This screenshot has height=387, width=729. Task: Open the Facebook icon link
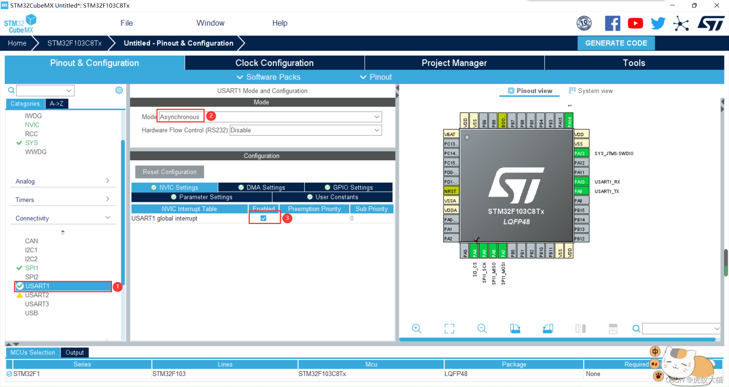pos(612,24)
